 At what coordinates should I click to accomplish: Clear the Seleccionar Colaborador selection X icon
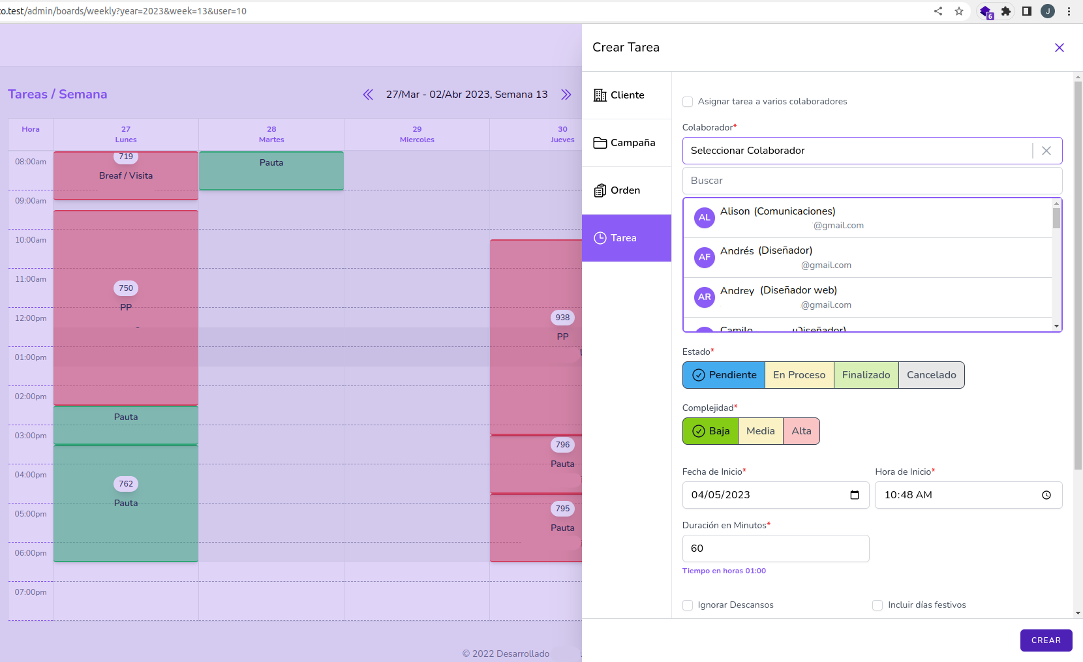tap(1046, 151)
